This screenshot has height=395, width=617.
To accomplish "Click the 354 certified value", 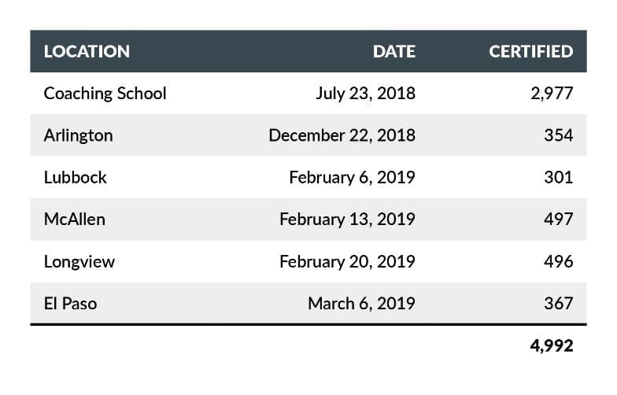I will (558, 135).
